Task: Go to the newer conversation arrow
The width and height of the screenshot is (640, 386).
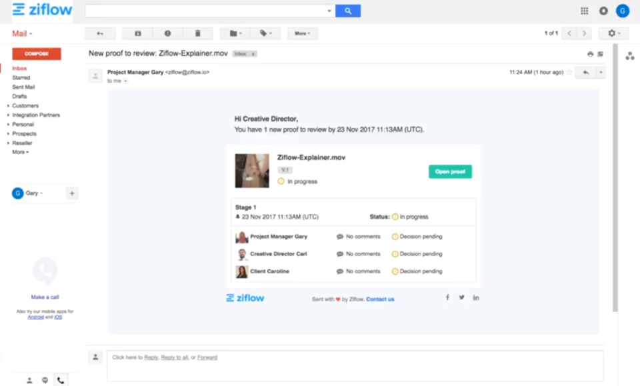Action: tap(569, 33)
